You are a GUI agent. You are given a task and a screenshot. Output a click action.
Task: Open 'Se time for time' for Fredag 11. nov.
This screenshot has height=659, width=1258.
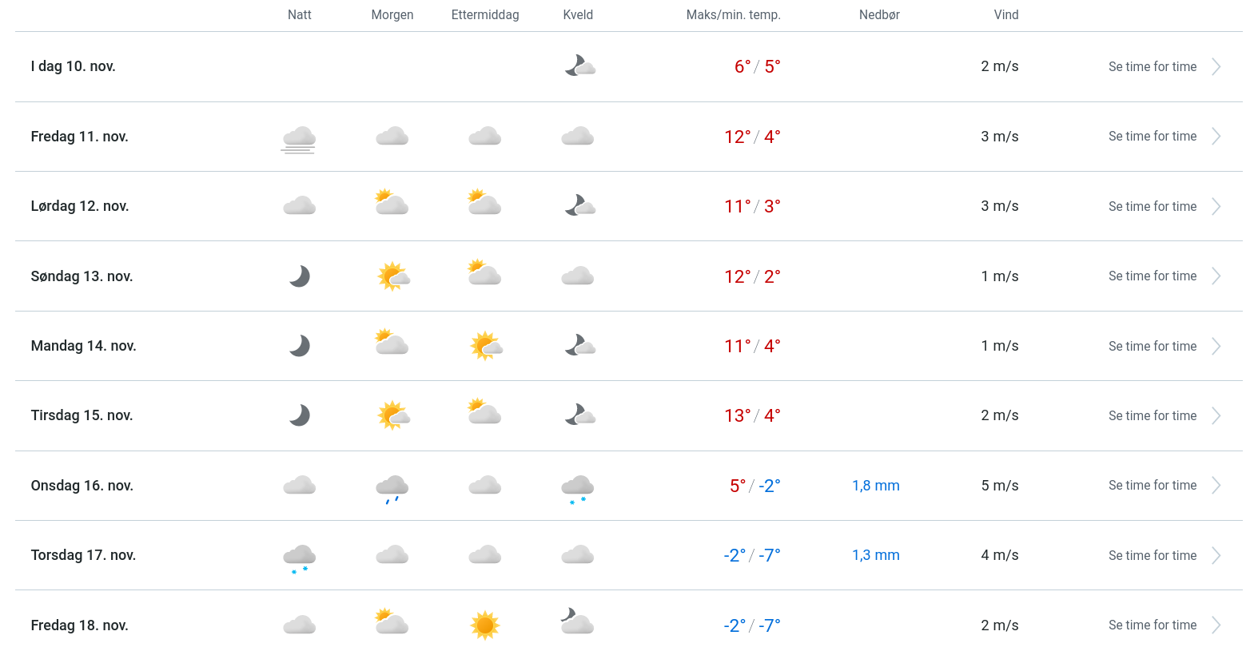pos(1152,137)
